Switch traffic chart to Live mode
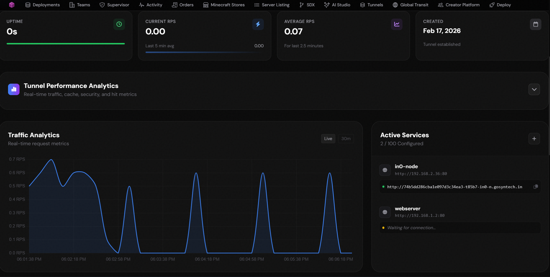Viewport: 550px width, 277px height. click(x=328, y=139)
